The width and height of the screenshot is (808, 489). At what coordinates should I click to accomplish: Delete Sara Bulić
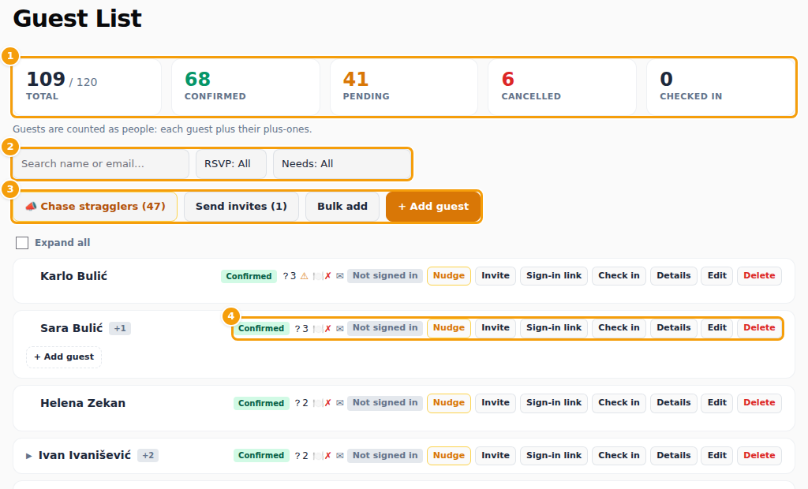click(759, 328)
